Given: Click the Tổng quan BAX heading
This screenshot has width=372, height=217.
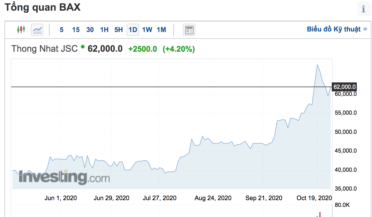Looking at the screenshot, I should 43,8.
